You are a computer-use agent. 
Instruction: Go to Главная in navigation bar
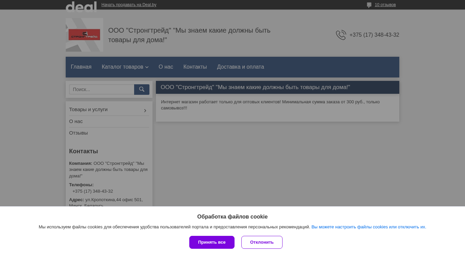(81, 67)
